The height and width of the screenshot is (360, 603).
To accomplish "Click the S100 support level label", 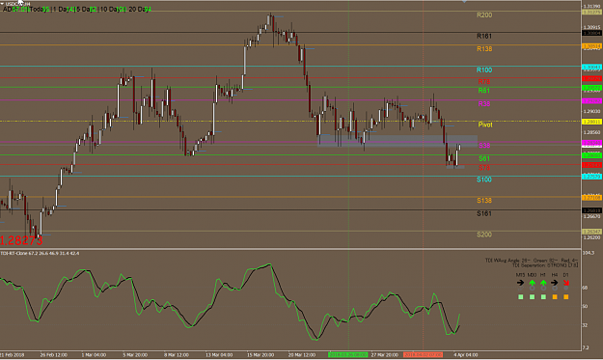I will pyautogui.click(x=484, y=180).
